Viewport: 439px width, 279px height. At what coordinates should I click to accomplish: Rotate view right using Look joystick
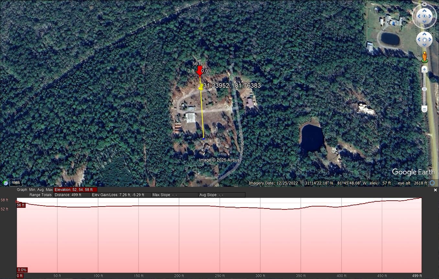point(430,16)
